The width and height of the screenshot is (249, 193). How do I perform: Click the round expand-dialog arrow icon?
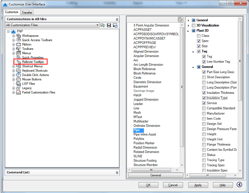(240, 185)
